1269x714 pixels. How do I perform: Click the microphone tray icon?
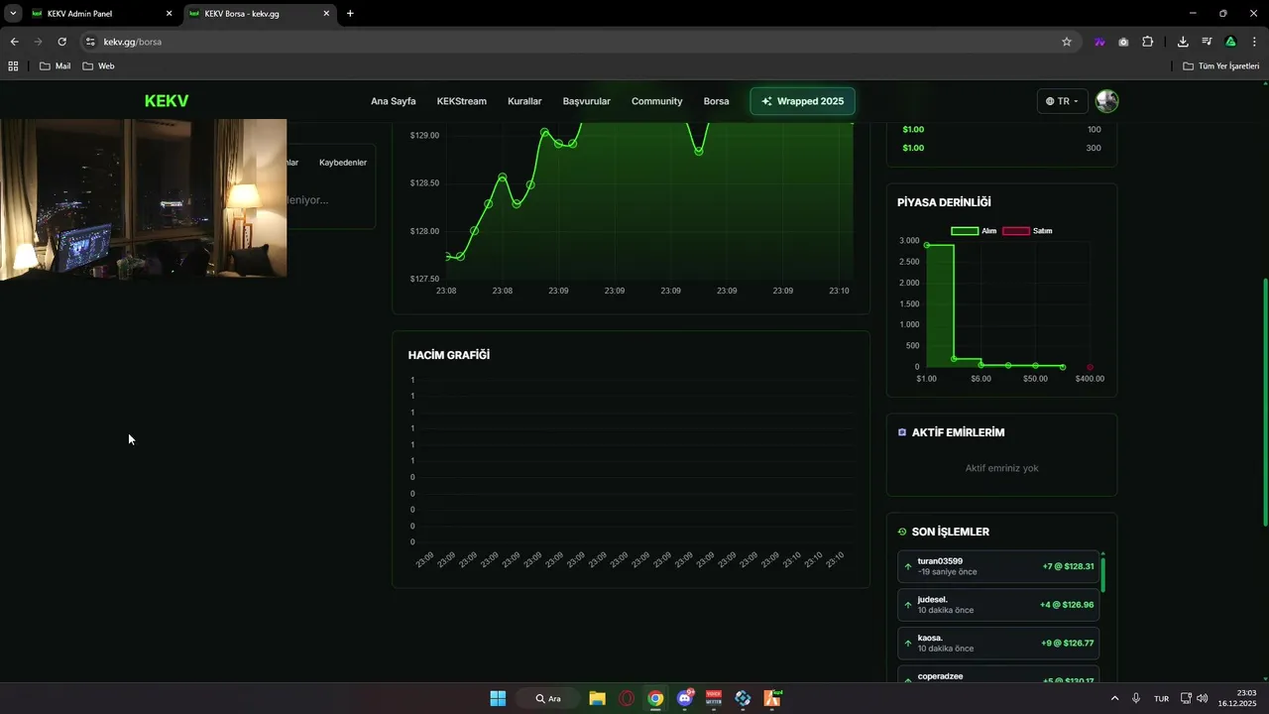pyautogui.click(x=1136, y=698)
